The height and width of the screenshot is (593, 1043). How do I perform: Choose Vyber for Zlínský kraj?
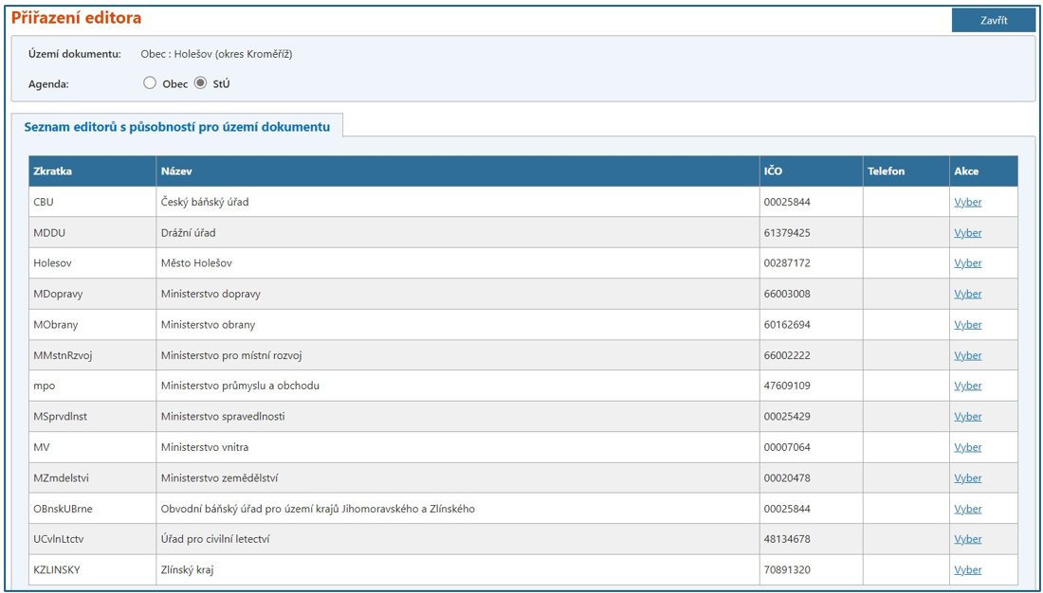click(967, 570)
